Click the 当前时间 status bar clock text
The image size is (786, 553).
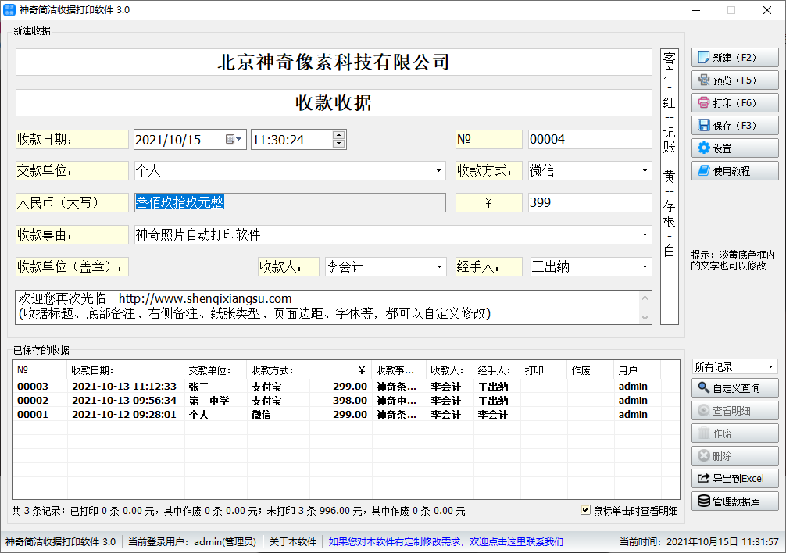[x=698, y=541]
